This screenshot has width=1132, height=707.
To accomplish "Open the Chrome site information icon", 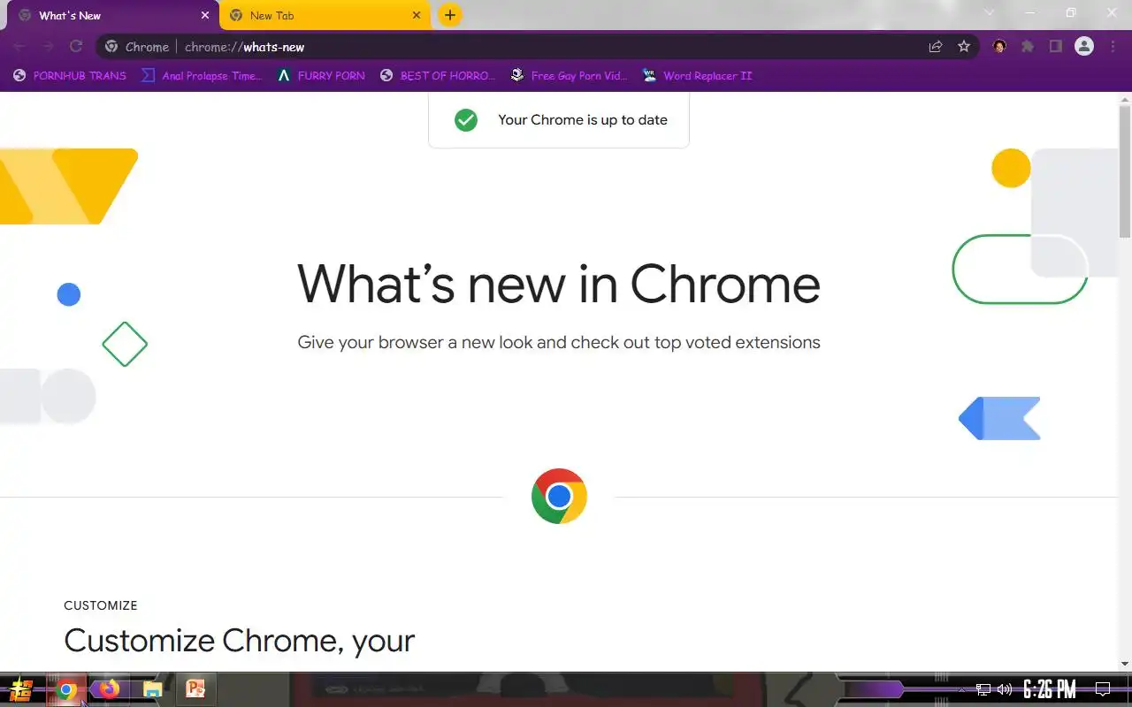I will pos(111,47).
